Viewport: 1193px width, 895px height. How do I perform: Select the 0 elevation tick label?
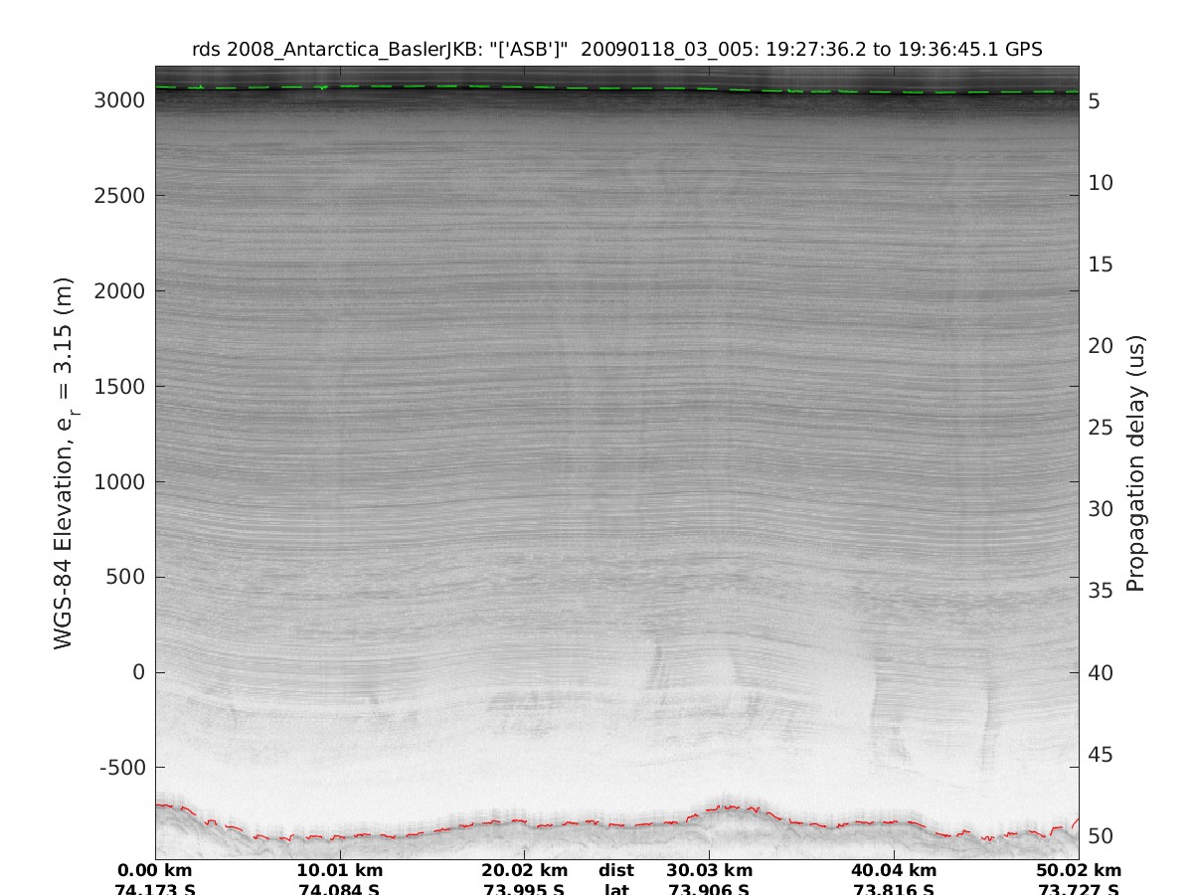pos(138,672)
